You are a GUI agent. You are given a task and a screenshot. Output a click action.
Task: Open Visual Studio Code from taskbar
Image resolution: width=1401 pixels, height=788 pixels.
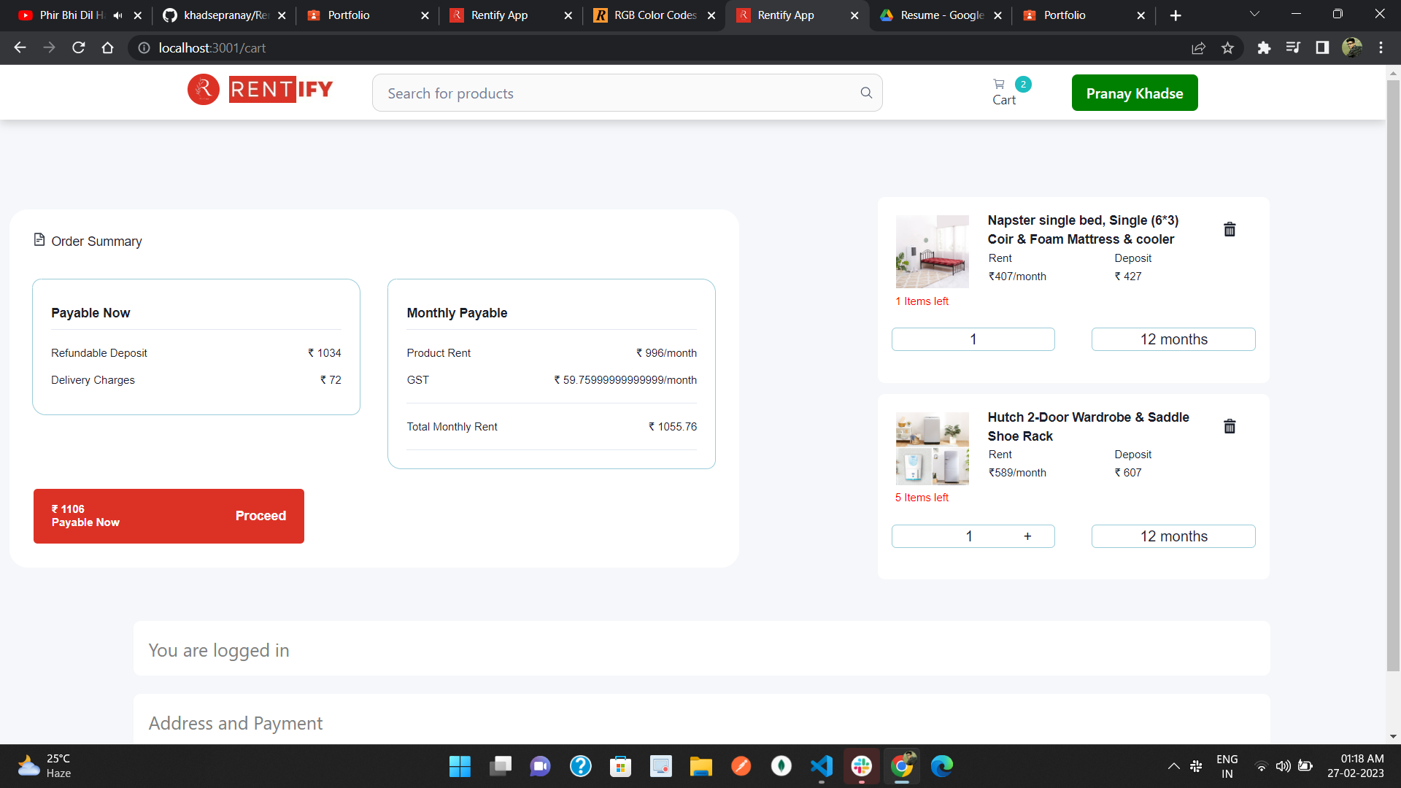click(822, 766)
